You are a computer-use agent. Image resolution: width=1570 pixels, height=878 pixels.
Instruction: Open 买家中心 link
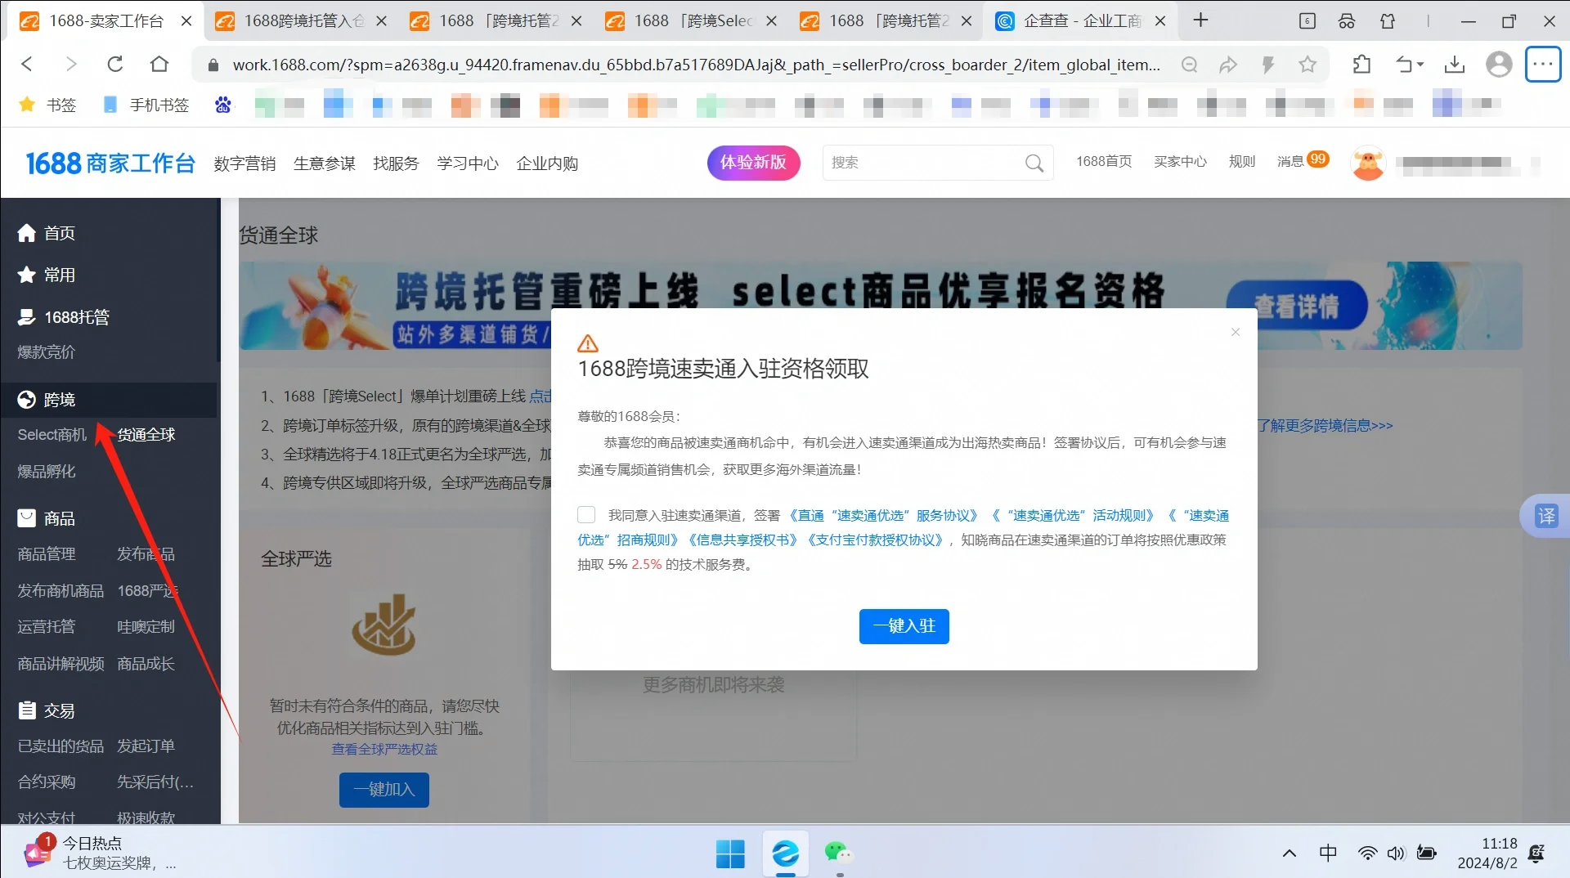[x=1180, y=162]
